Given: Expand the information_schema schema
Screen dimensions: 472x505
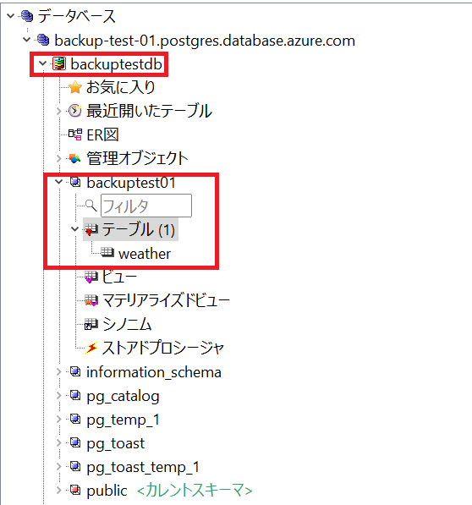Looking at the screenshot, I should click(x=58, y=372).
